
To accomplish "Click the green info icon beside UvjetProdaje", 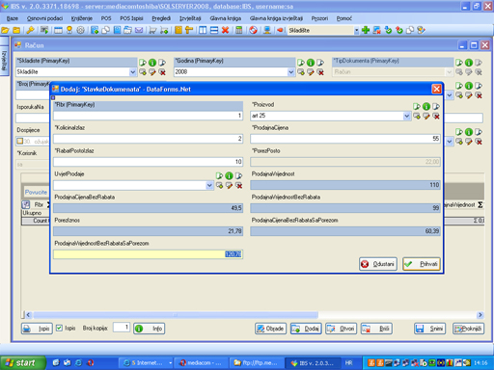I will (x=229, y=175).
